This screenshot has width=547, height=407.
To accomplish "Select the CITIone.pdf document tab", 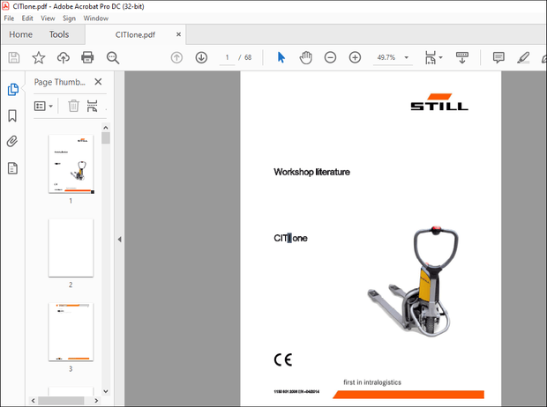I will pyautogui.click(x=135, y=35).
